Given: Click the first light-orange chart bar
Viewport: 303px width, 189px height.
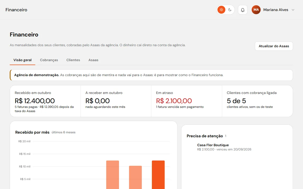Looking at the screenshot, I should (x=113, y=175).
